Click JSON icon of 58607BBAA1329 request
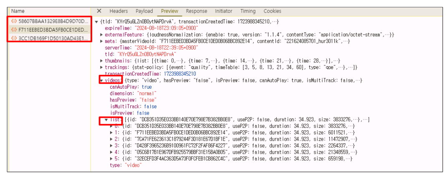 (14, 21)
